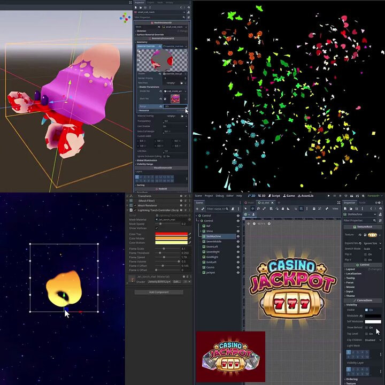This screenshot has height=385, width=385.
Task: Select the Move Mode tool in 2D toolbar
Action: click(252, 209)
